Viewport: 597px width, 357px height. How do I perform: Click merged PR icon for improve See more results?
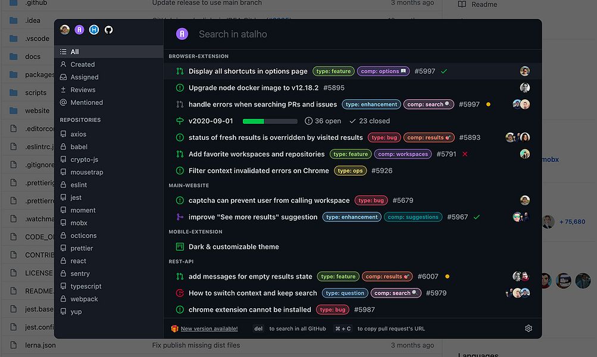point(180,217)
